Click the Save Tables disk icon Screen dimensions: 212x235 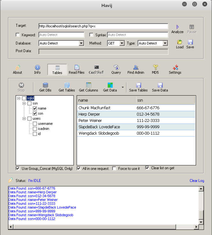[138, 85]
